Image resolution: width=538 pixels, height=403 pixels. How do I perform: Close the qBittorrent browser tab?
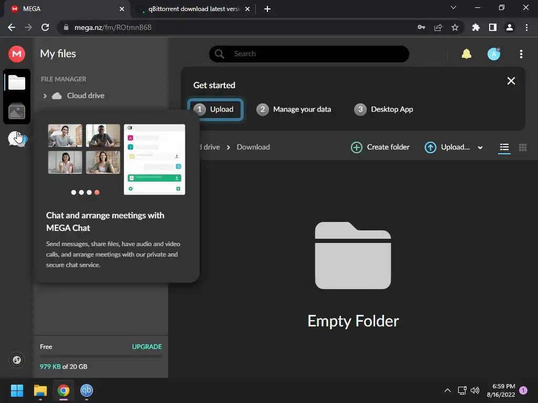[247, 9]
